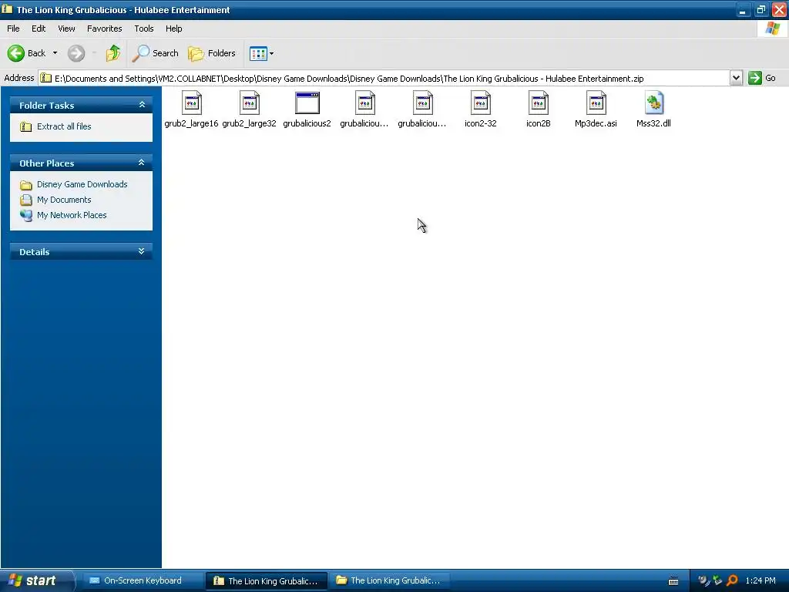Click the second system tray icon

[x=717, y=580]
